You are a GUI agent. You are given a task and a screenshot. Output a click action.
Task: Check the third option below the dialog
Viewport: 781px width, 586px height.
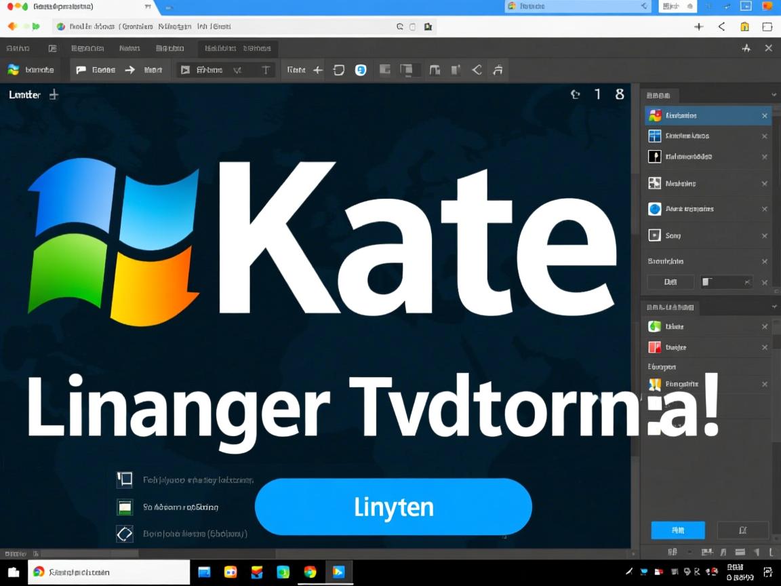click(x=124, y=534)
